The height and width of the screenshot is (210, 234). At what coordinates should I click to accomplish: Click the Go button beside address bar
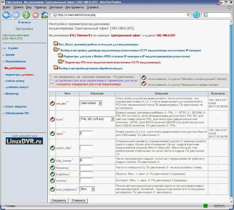coord(196,15)
